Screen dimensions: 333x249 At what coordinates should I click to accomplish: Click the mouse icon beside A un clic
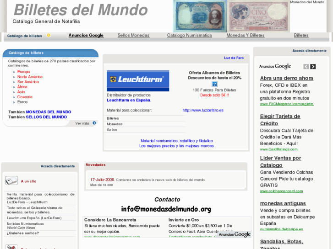click(11, 181)
